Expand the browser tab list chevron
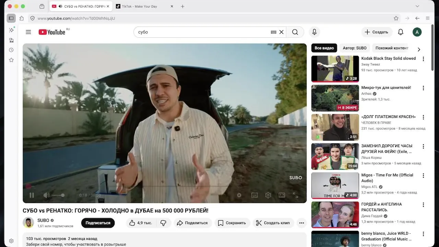The image size is (439, 247). [x=417, y=6]
